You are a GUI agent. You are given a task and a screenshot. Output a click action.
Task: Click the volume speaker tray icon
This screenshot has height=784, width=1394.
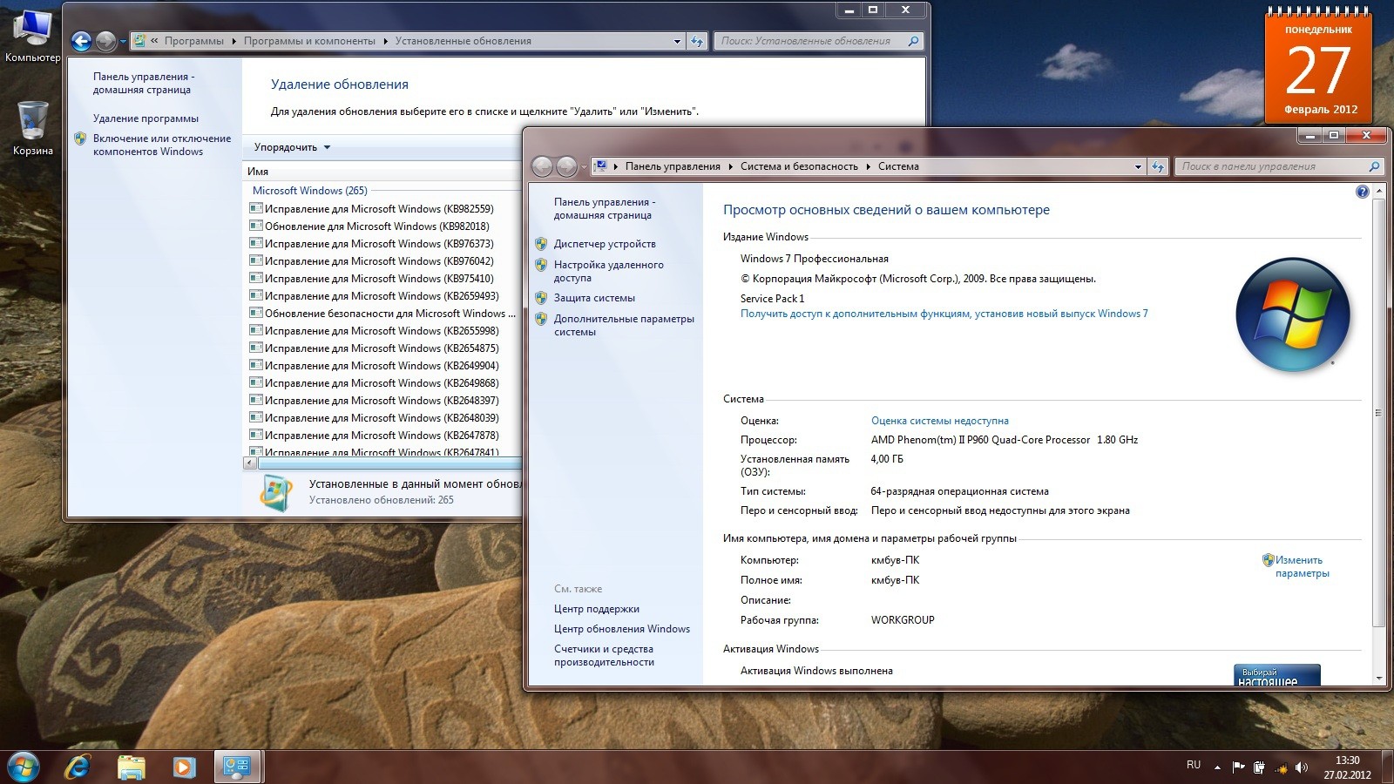click(x=1302, y=767)
